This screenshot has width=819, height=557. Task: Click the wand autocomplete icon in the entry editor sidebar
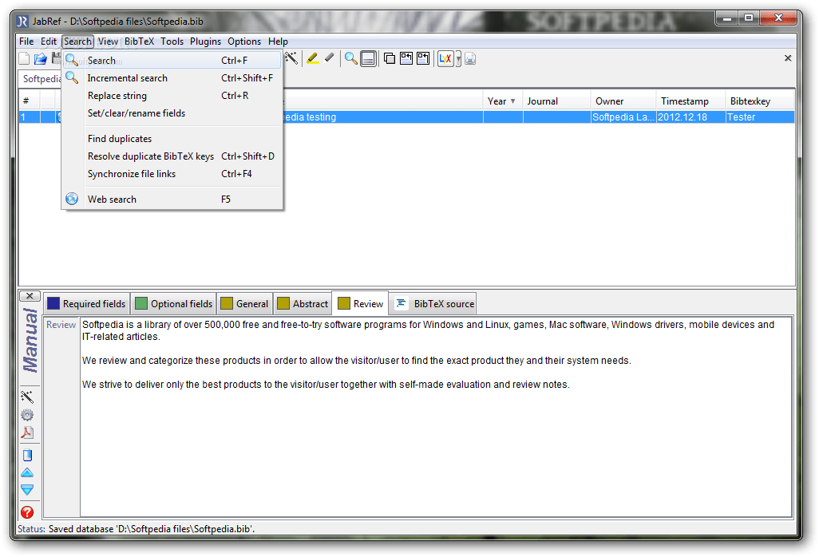[x=27, y=397]
